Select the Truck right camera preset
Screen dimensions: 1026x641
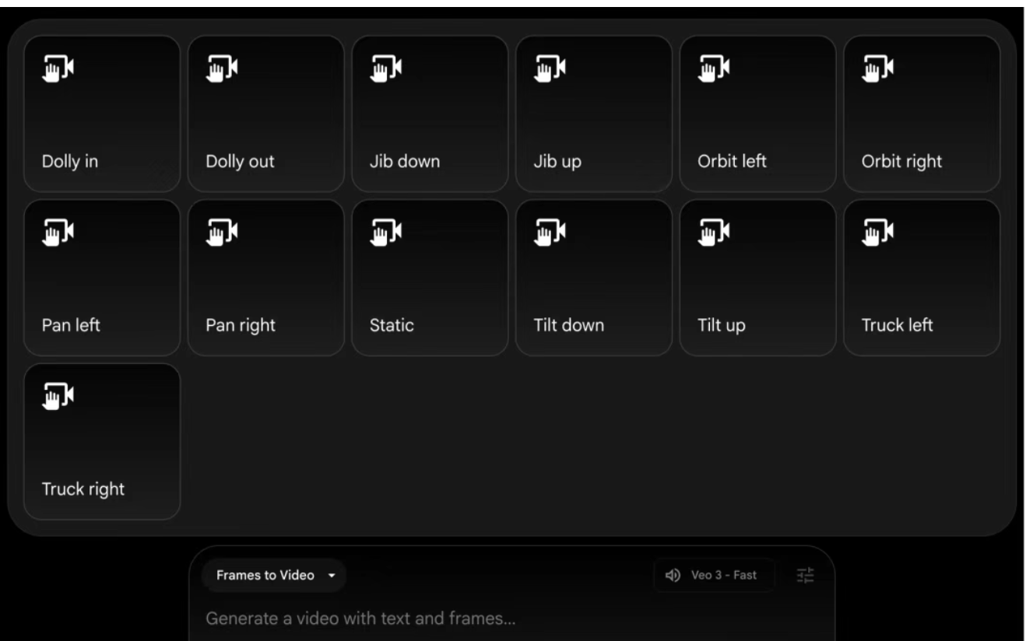[x=102, y=442]
